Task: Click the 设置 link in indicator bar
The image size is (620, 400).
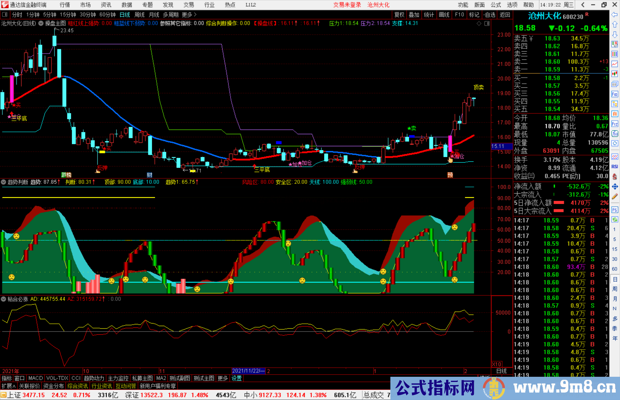Action: (237, 378)
